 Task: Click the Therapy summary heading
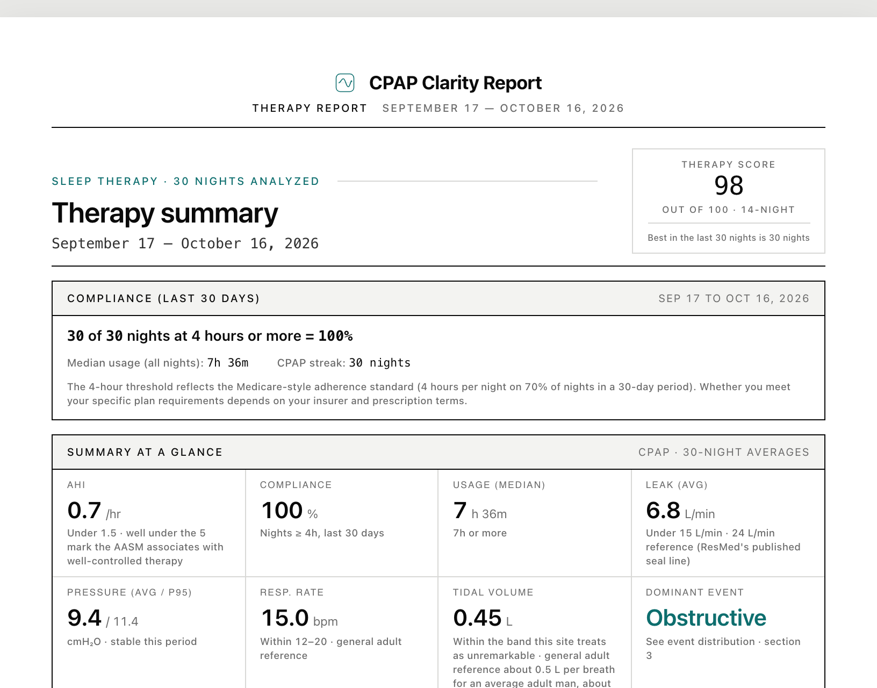pos(165,213)
